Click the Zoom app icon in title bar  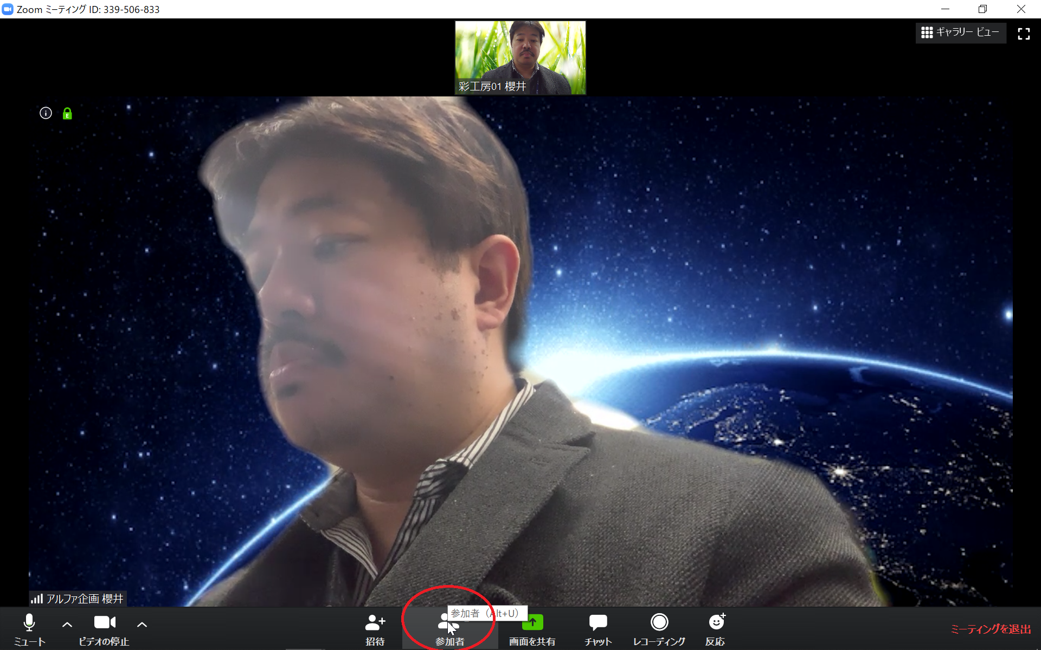[x=8, y=9]
